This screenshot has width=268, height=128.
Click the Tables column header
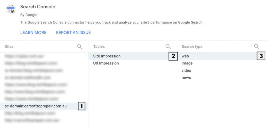click(x=99, y=47)
